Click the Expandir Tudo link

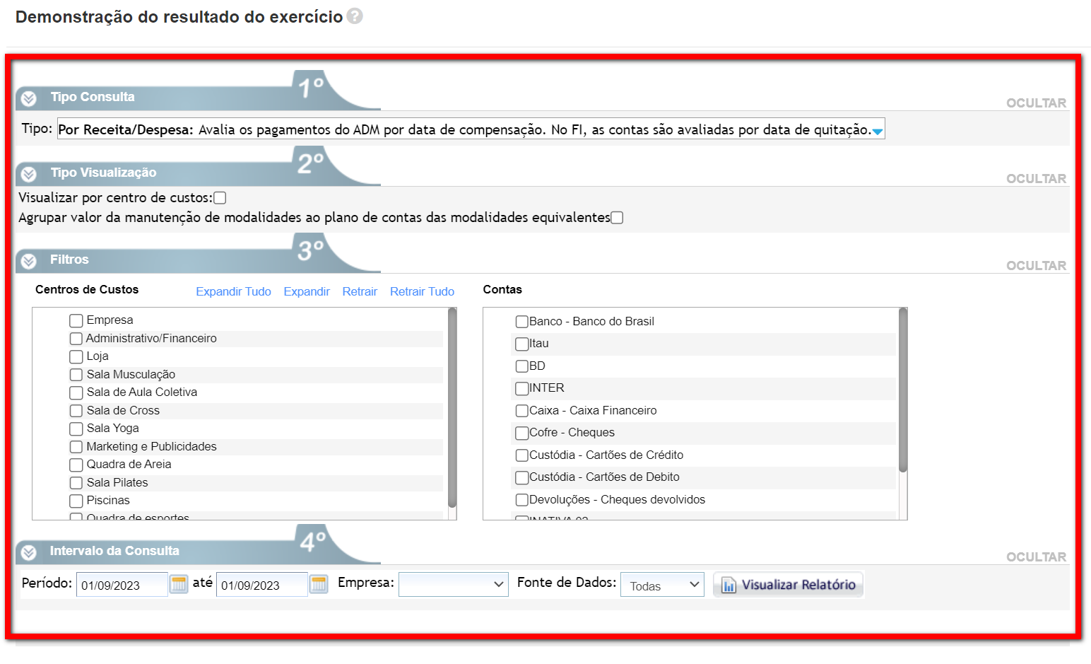tap(233, 291)
